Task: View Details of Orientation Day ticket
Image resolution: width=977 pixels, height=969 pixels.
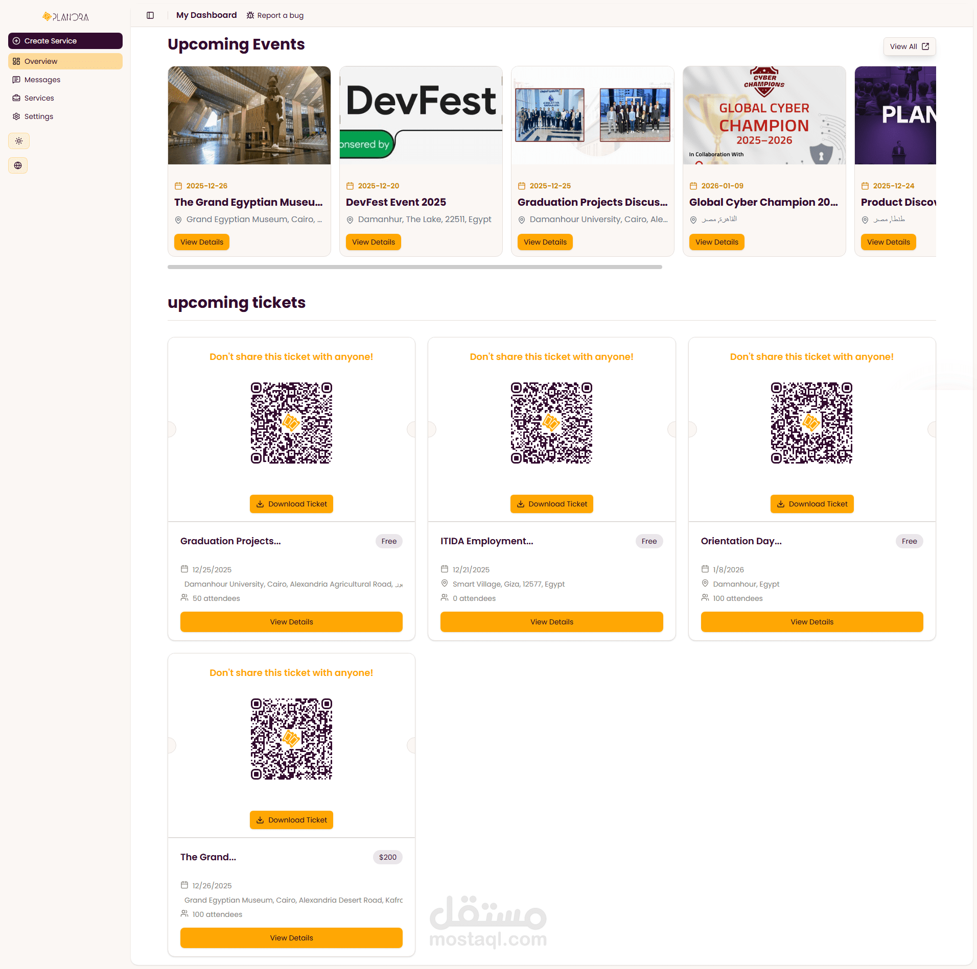Action: [x=812, y=622]
